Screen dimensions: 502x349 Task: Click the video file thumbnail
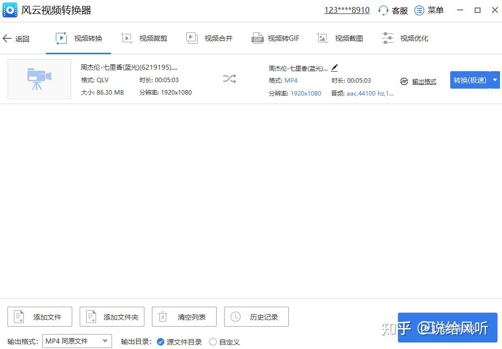pyautogui.click(x=39, y=79)
